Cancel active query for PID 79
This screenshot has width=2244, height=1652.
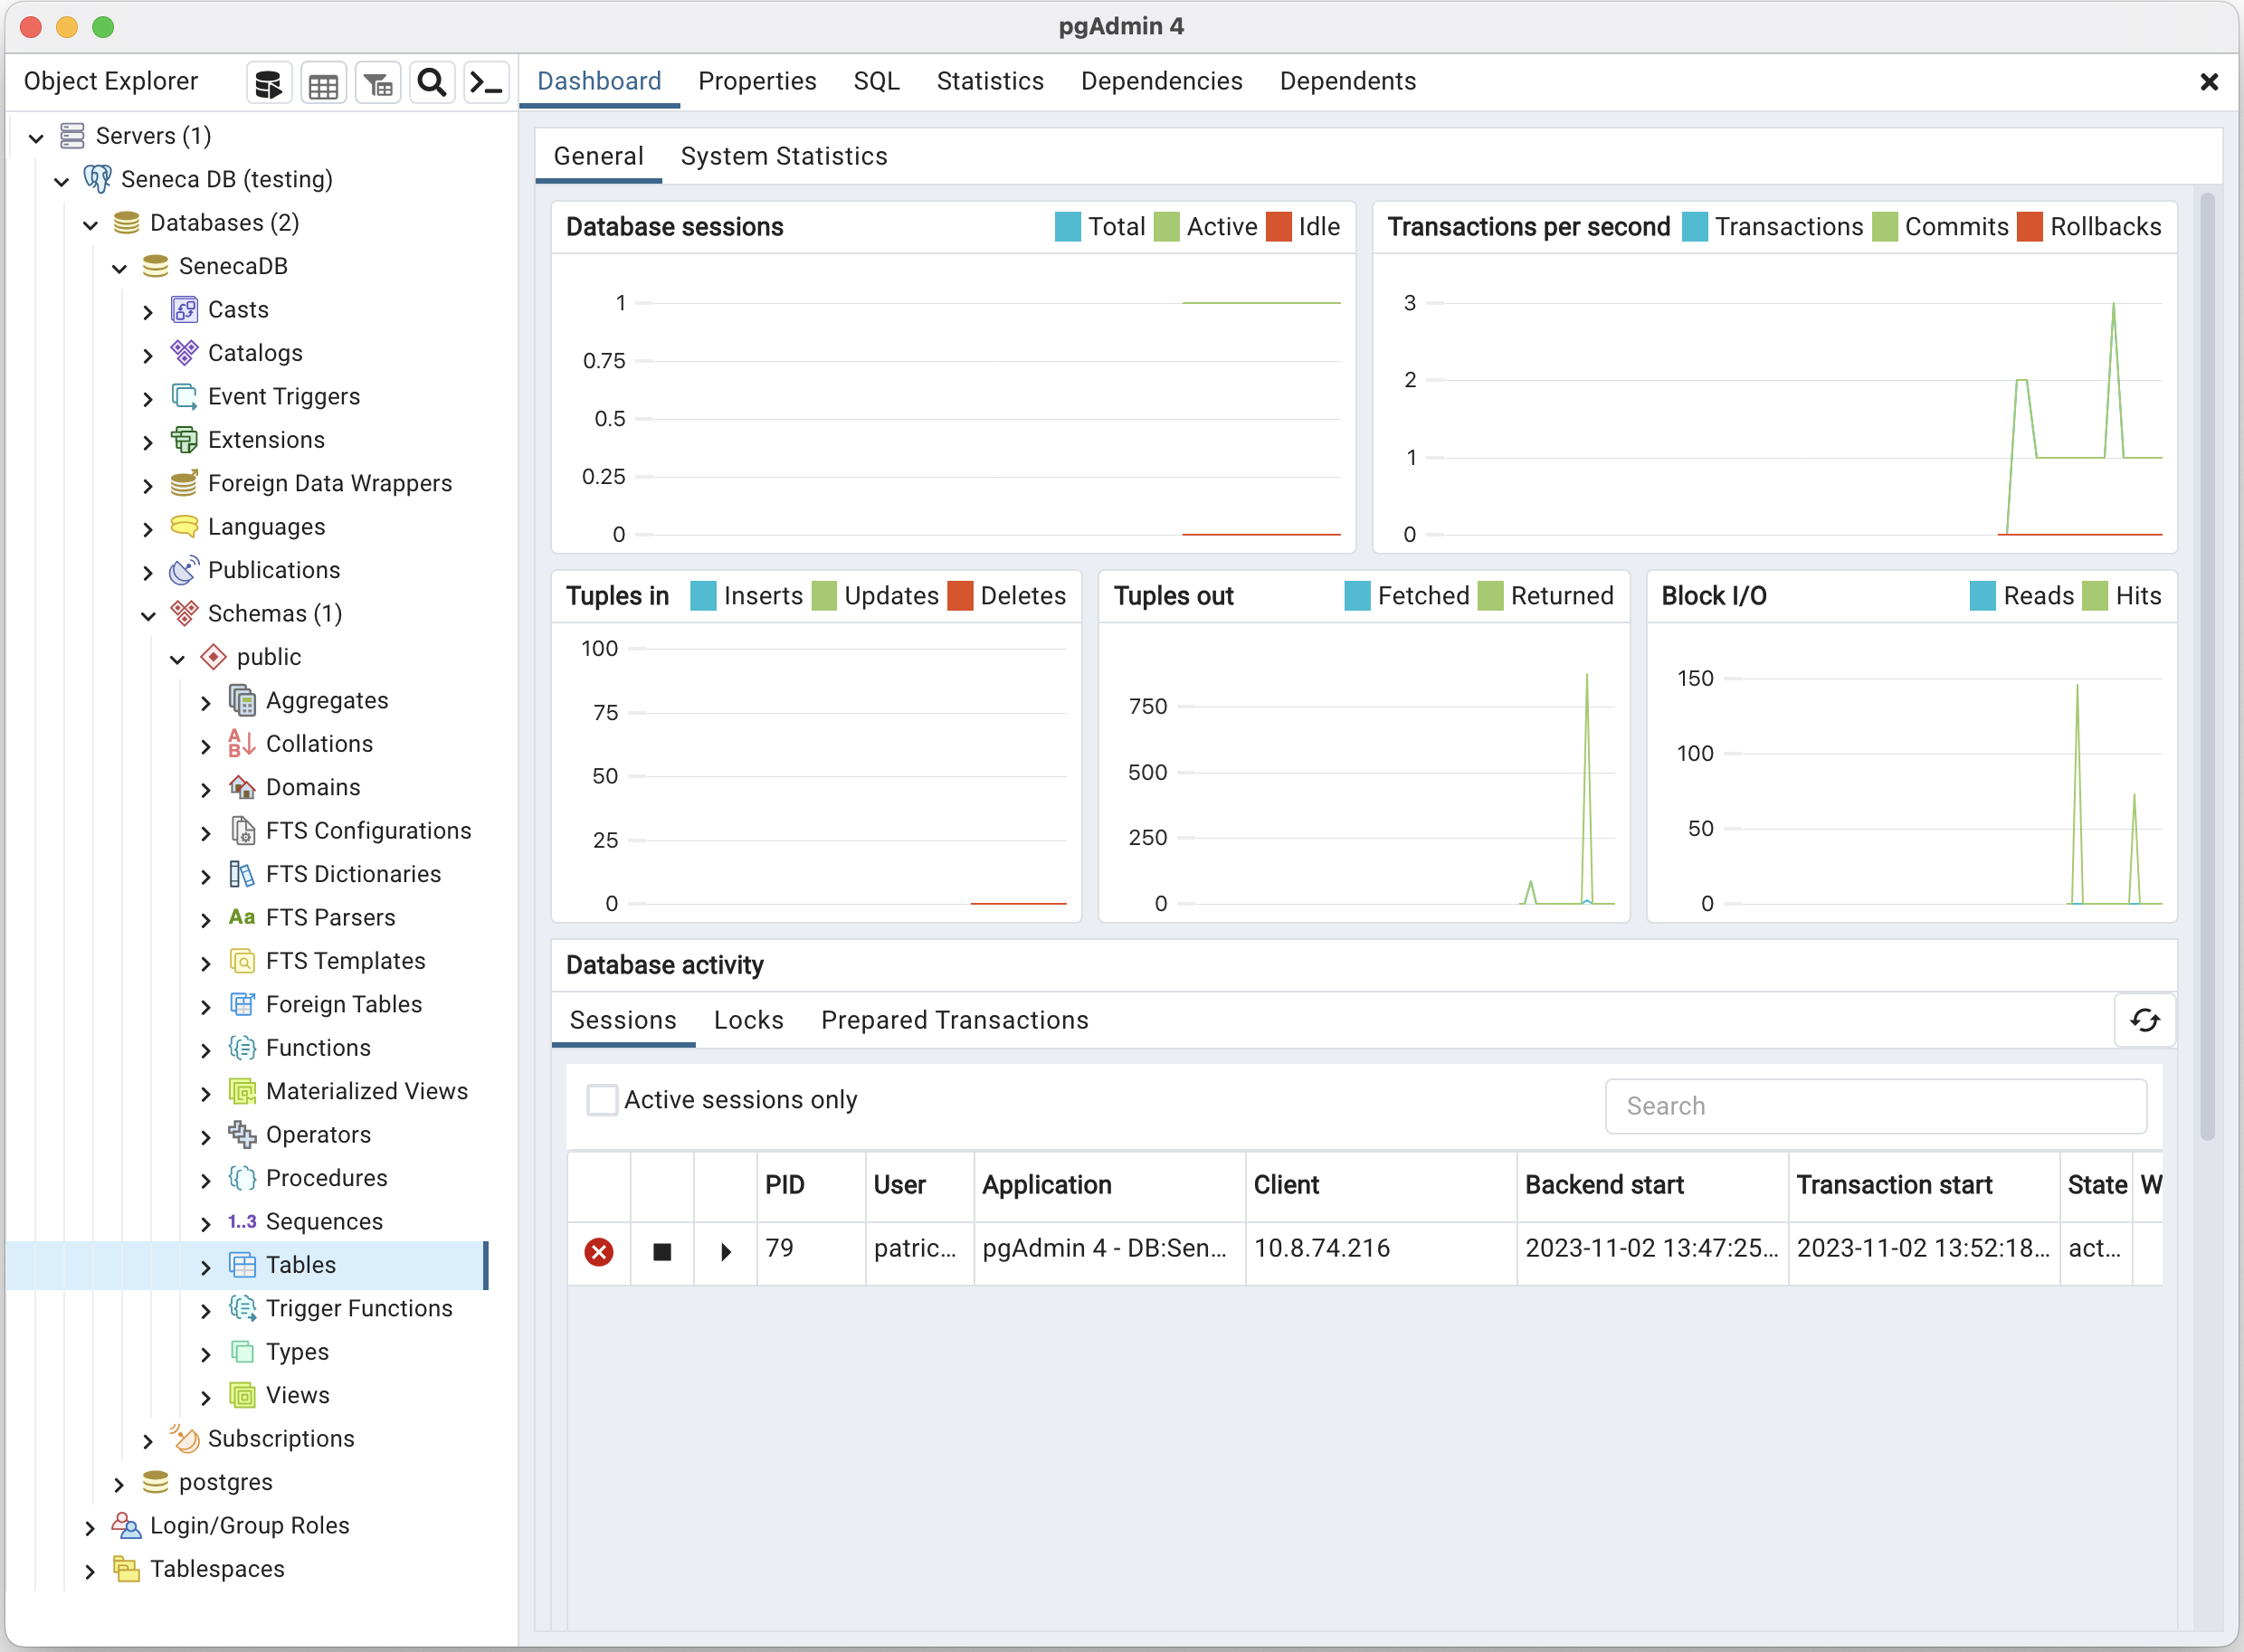662,1252
